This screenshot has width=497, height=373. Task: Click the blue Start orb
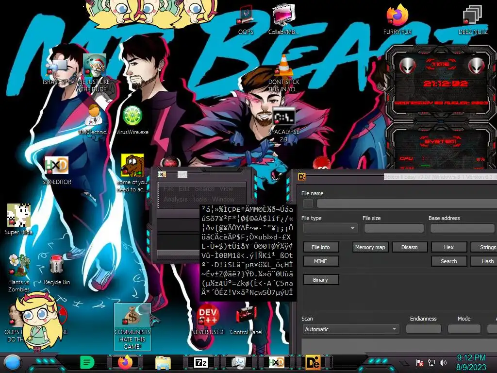[x=12, y=363]
